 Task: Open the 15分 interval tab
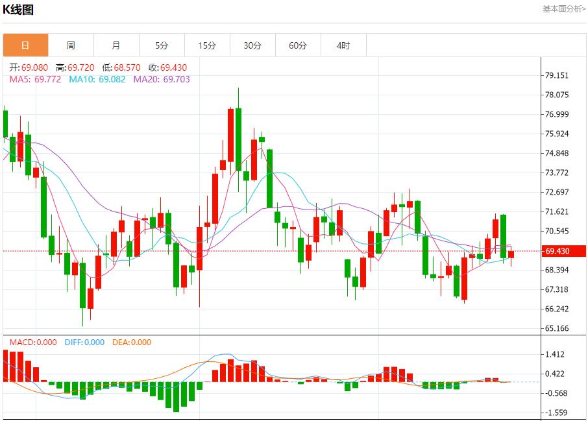click(207, 45)
